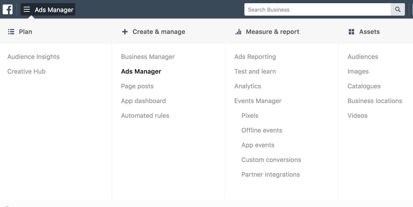Open Automated rules
This screenshot has width=413, height=207.
(145, 116)
